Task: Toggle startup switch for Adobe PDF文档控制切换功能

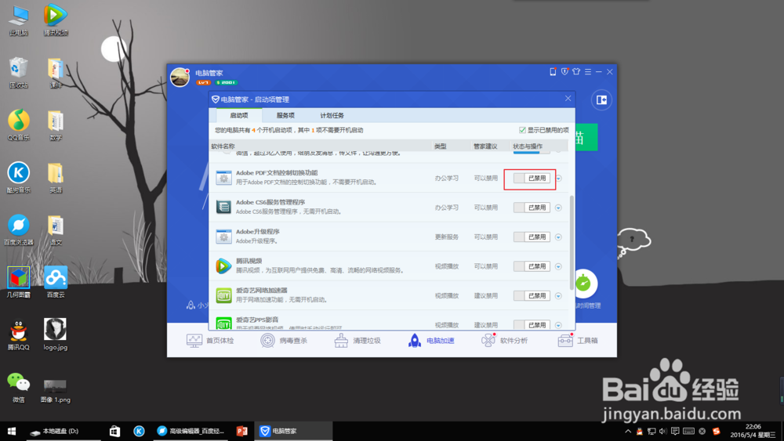Action: point(532,179)
